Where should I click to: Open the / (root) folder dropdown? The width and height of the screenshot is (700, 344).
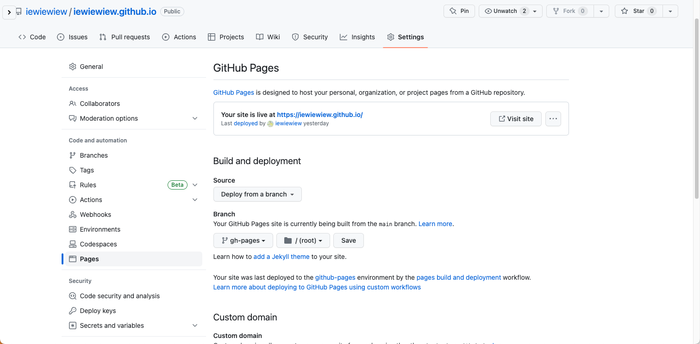[x=303, y=240]
